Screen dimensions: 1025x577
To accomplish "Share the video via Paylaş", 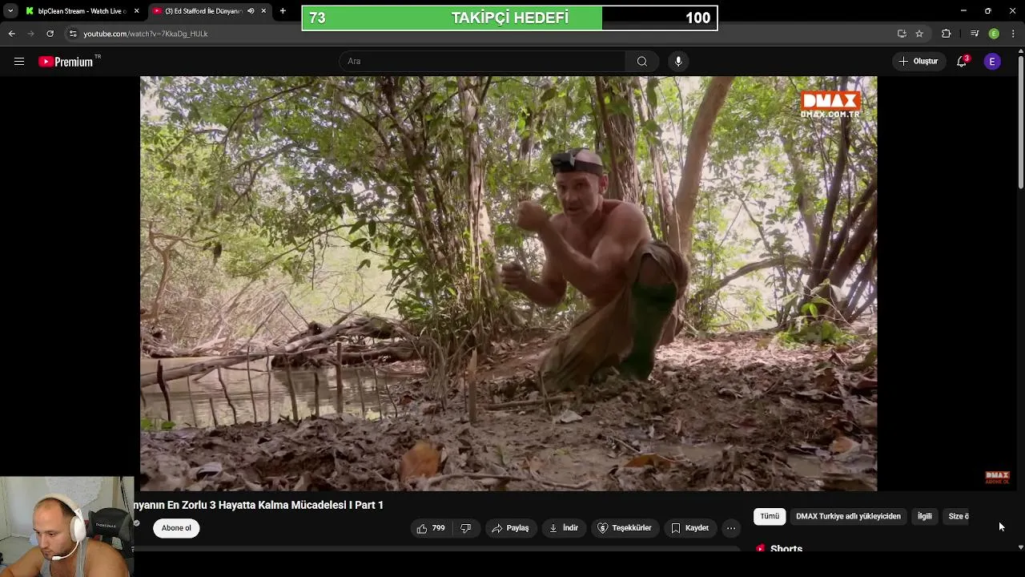I will [510, 528].
